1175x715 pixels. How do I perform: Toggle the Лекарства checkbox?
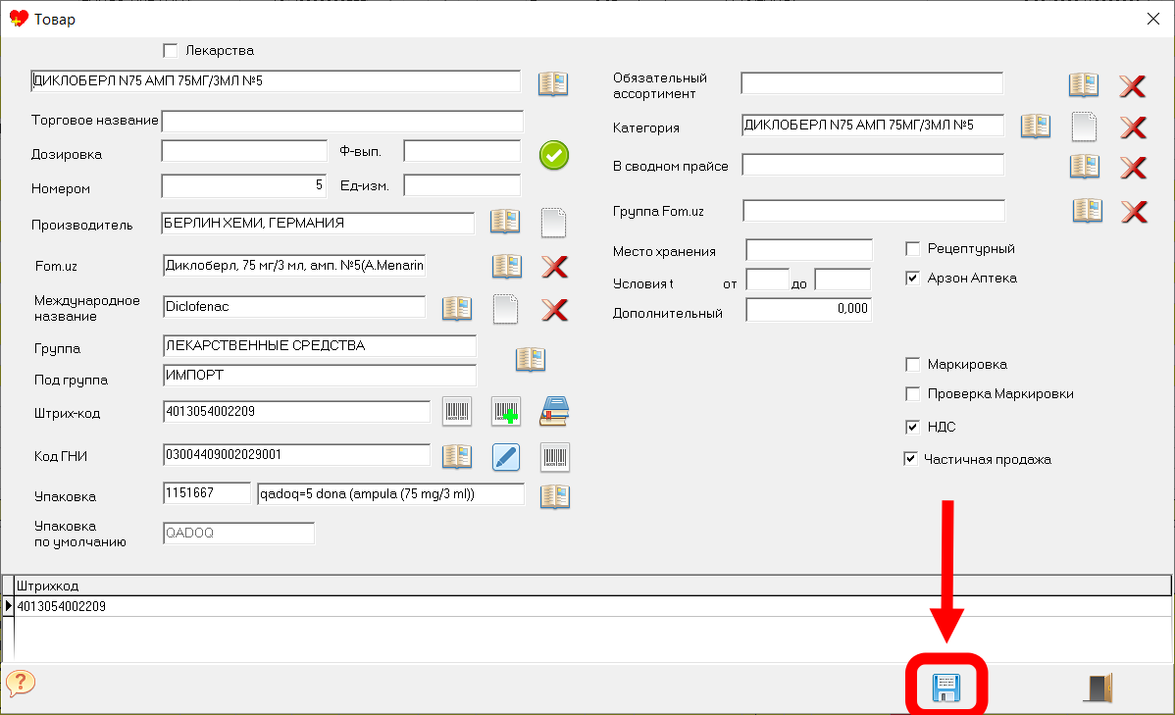pyautogui.click(x=170, y=50)
